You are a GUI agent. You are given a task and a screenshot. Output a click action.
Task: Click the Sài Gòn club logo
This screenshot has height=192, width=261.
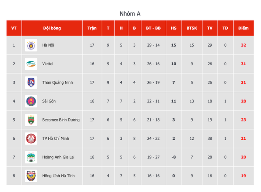pos(31,101)
